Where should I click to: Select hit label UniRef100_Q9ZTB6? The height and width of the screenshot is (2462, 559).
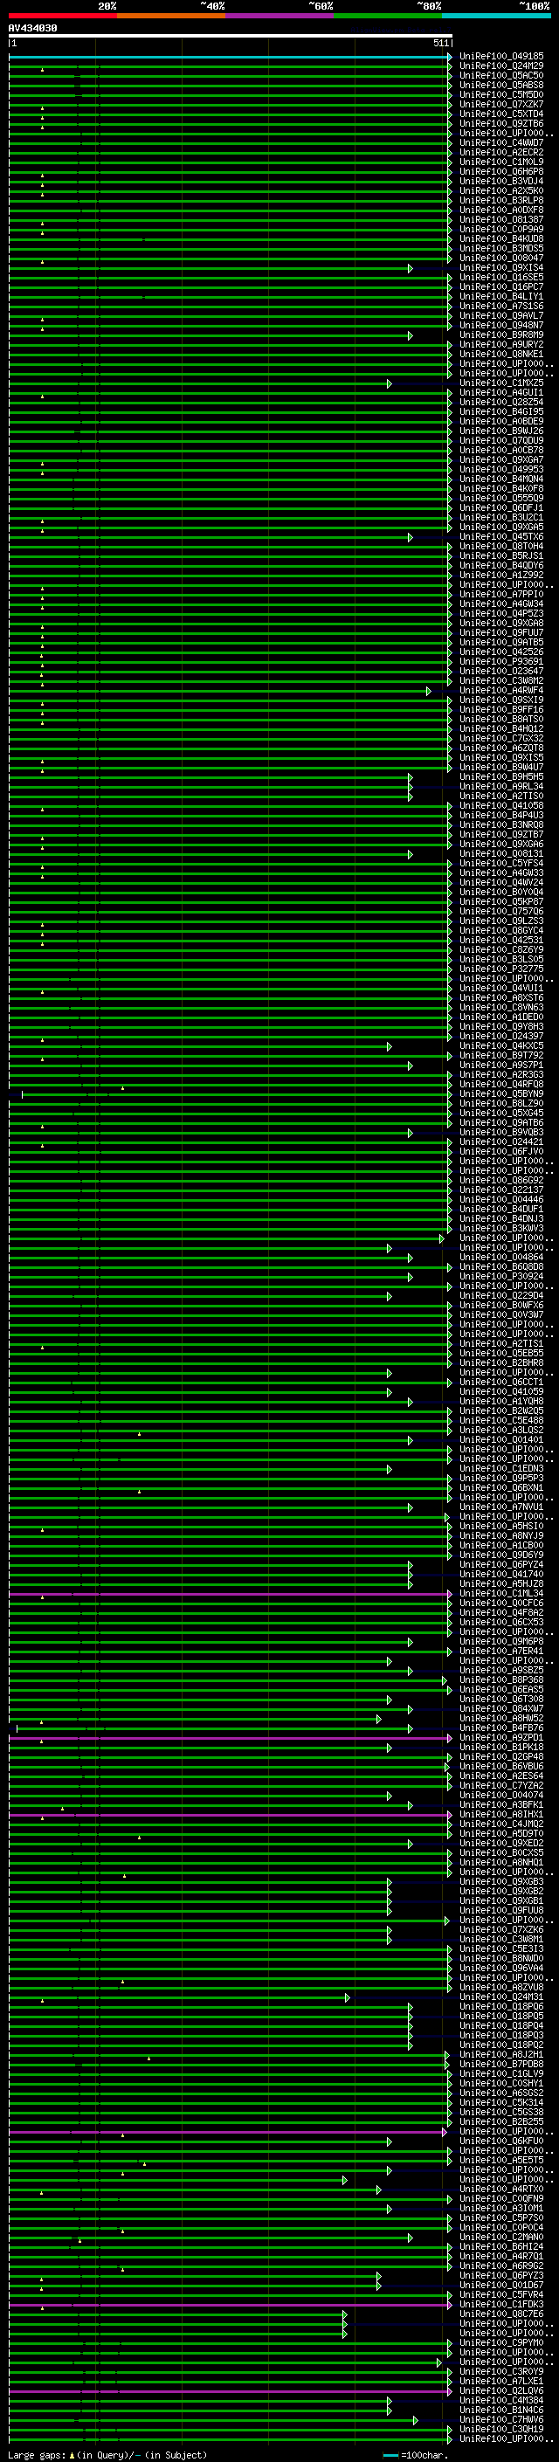click(x=501, y=123)
